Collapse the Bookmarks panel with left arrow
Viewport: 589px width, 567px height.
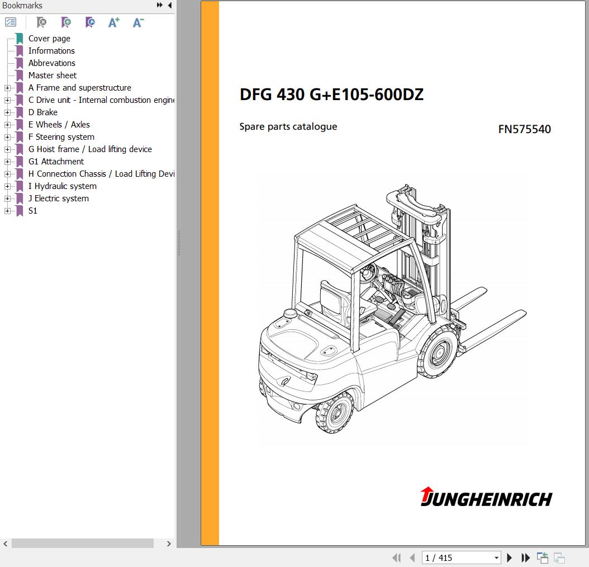(x=169, y=6)
